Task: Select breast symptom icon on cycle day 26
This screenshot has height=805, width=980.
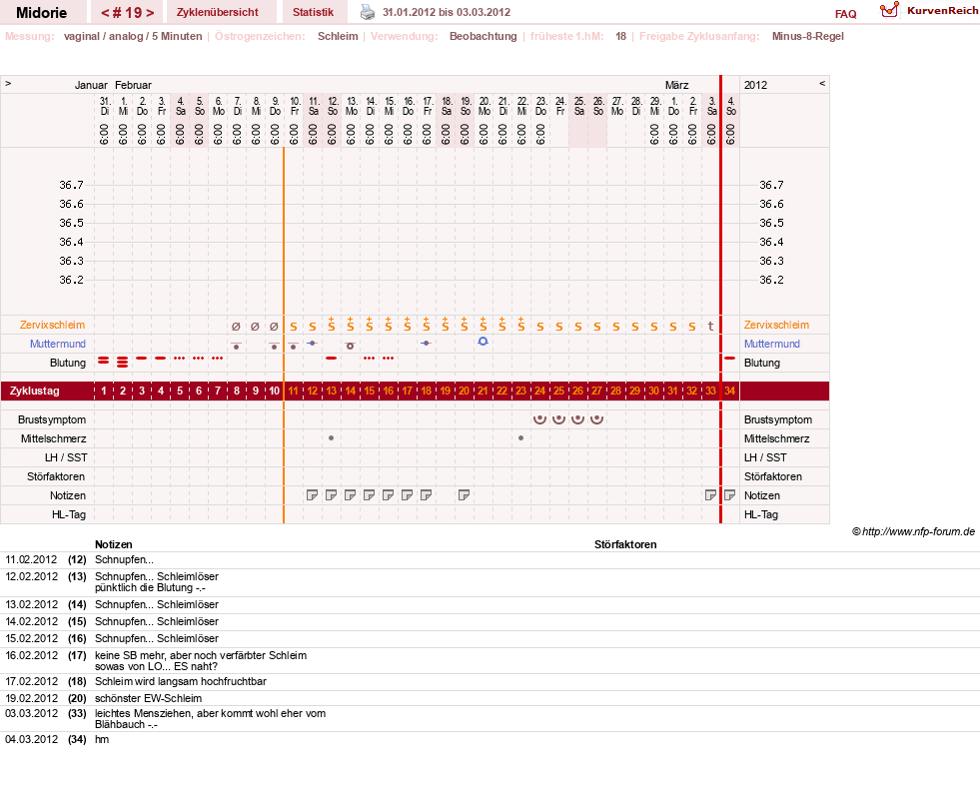Action: coord(578,419)
